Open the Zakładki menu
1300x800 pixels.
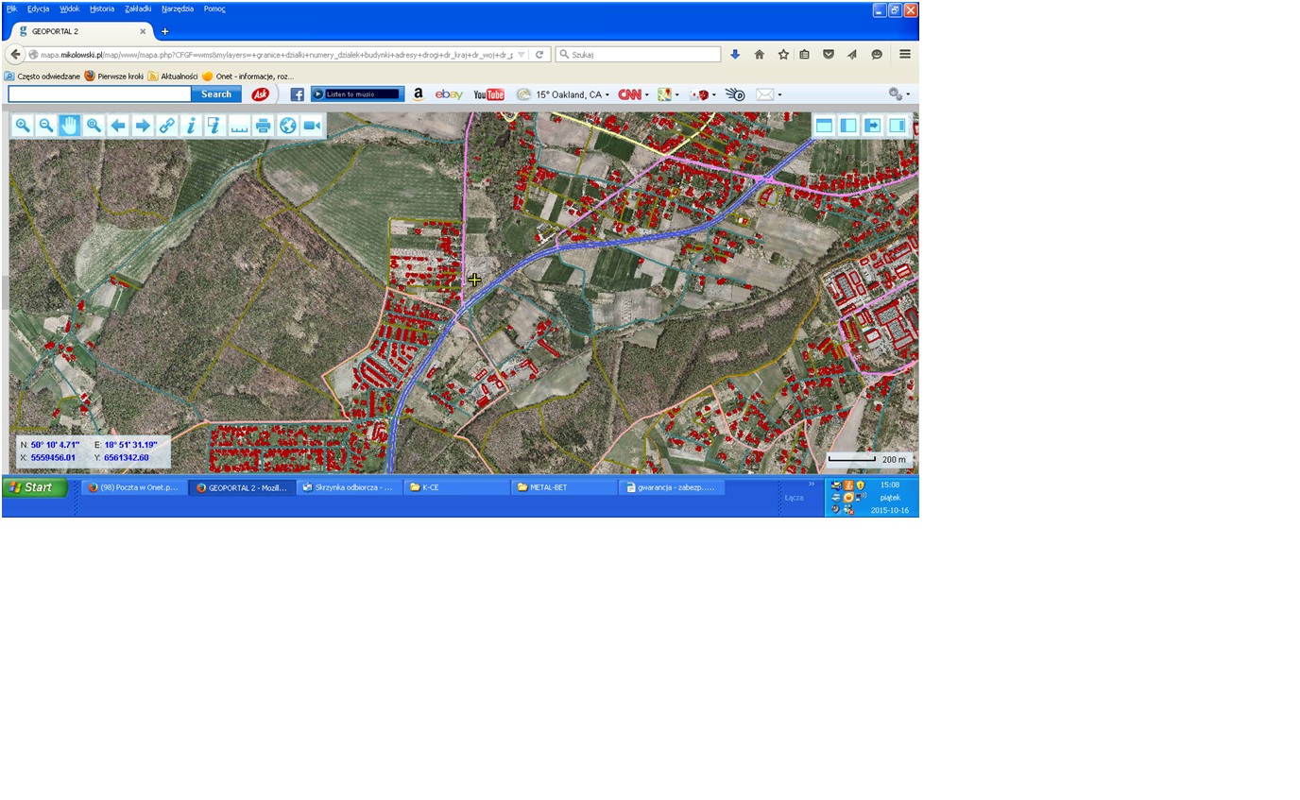point(138,9)
